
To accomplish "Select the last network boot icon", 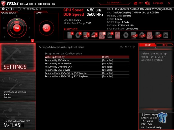I will 166,35.
